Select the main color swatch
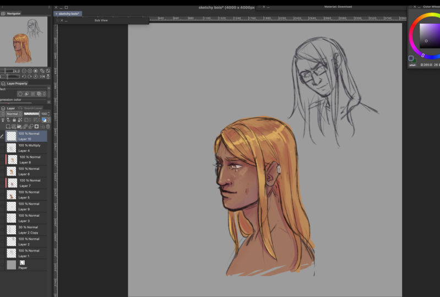Image resolution: width=440 pixels, height=297 pixels. coord(411,58)
